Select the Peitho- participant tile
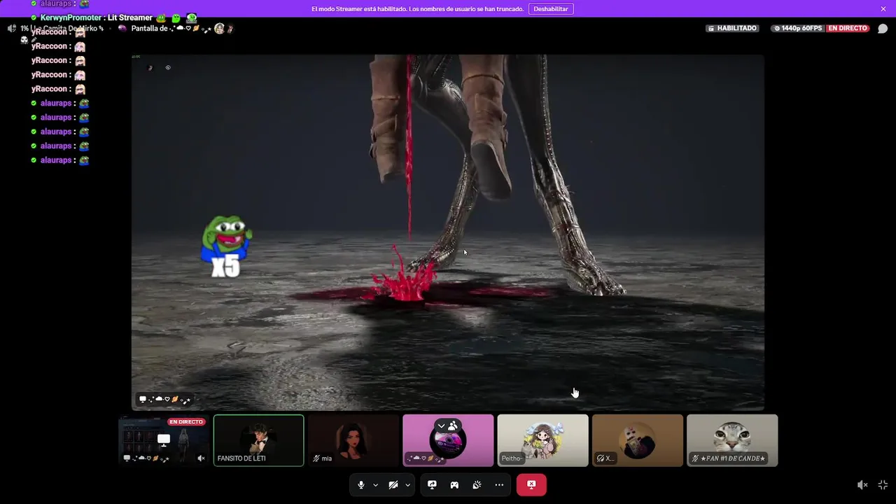 pyautogui.click(x=542, y=440)
